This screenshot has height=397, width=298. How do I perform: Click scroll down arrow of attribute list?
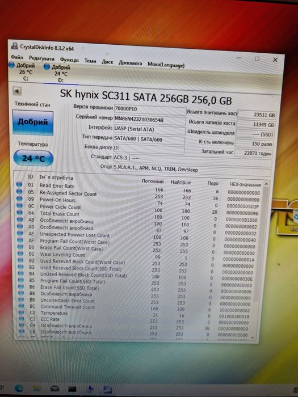253,337
